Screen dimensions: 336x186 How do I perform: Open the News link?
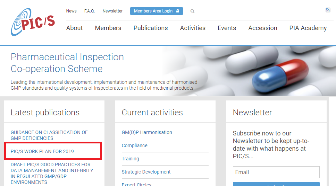[x=72, y=11]
